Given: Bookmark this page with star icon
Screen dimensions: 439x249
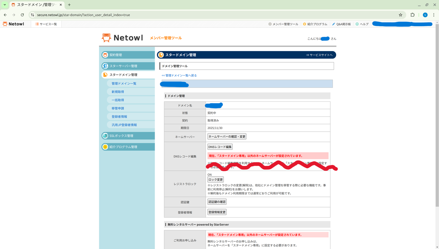Looking at the screenshot, I should tap(401, 15).
